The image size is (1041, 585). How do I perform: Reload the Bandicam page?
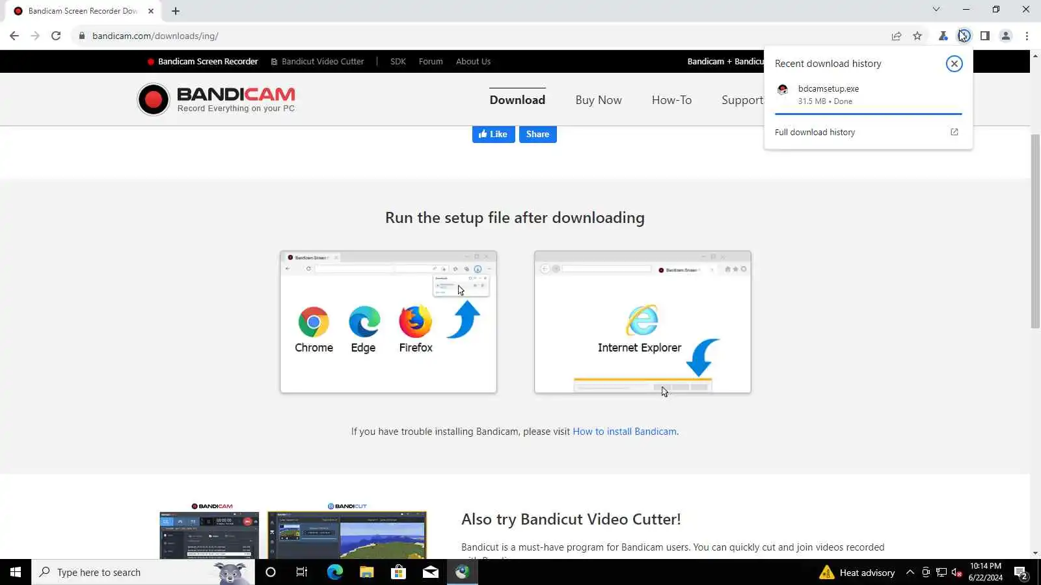[x=56, y=36]
